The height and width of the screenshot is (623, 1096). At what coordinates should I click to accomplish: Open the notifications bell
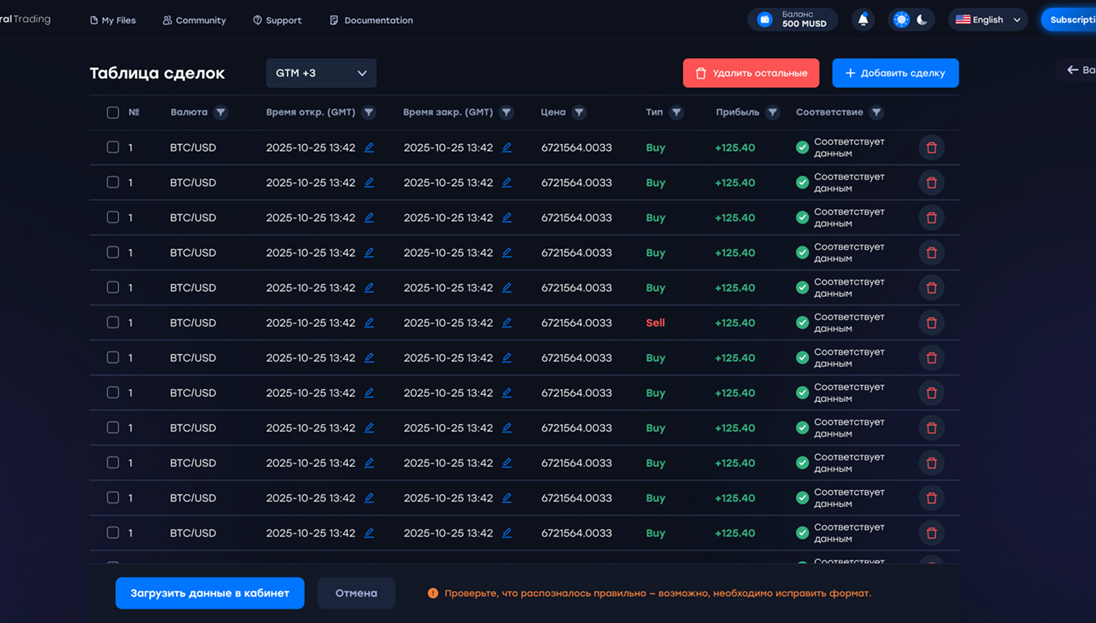[x=863, y=19]
